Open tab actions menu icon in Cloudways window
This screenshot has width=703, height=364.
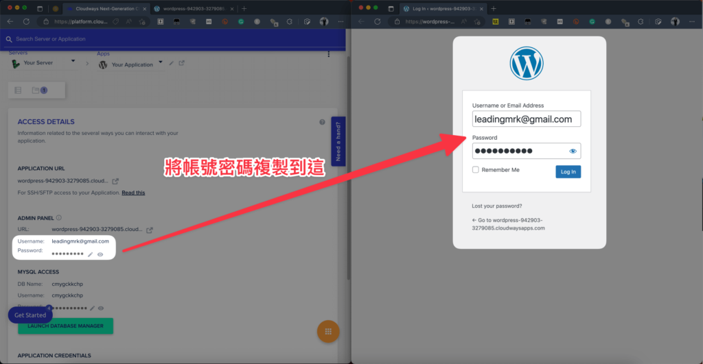click(x=39, y=8)
